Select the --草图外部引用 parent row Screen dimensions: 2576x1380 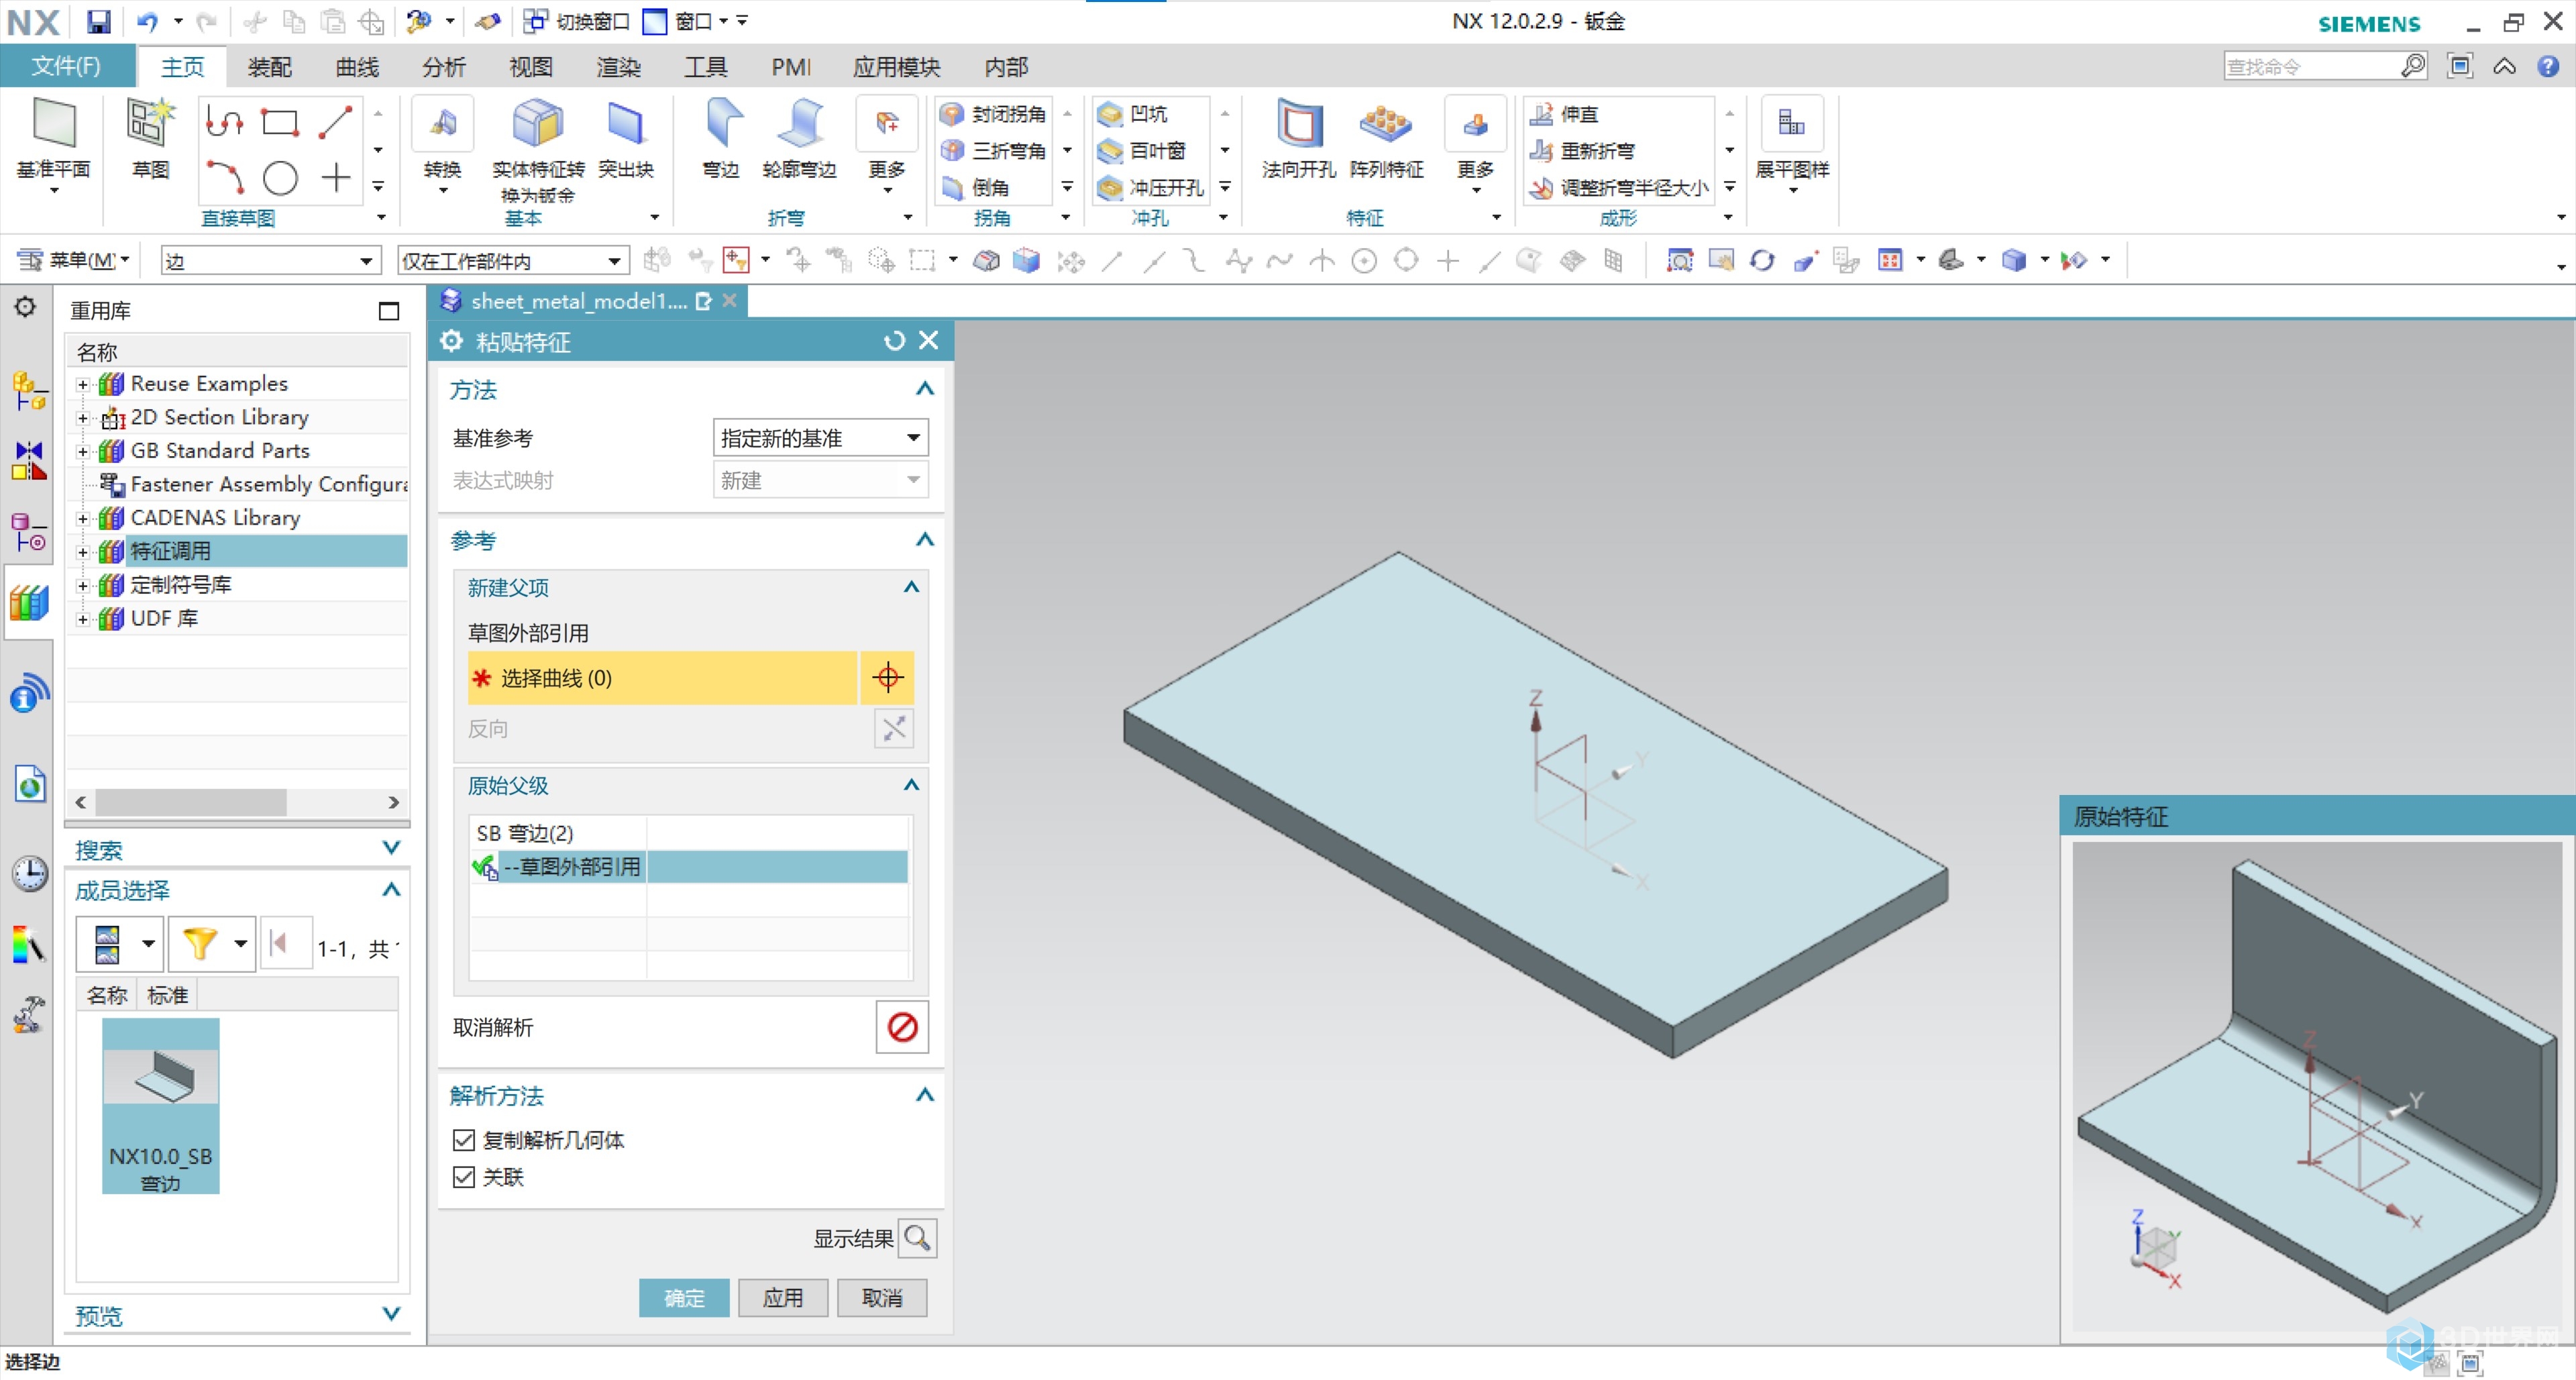point(690,866)
